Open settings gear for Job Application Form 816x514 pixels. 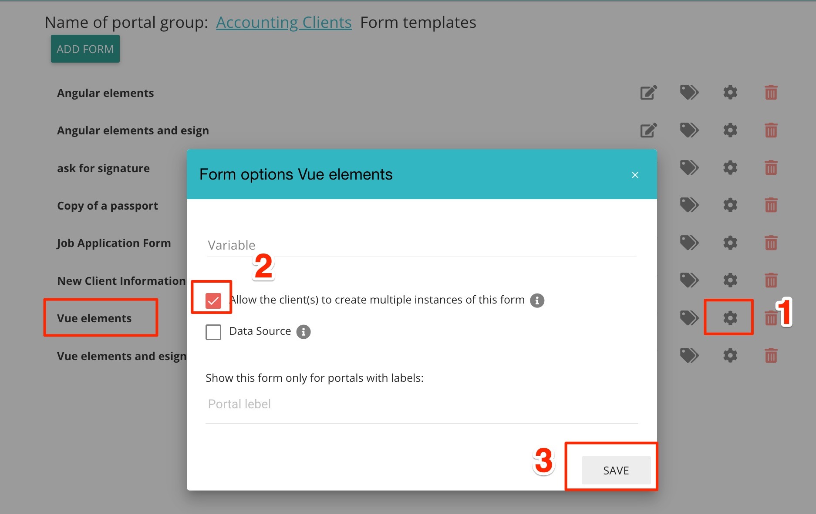[730, 243]
